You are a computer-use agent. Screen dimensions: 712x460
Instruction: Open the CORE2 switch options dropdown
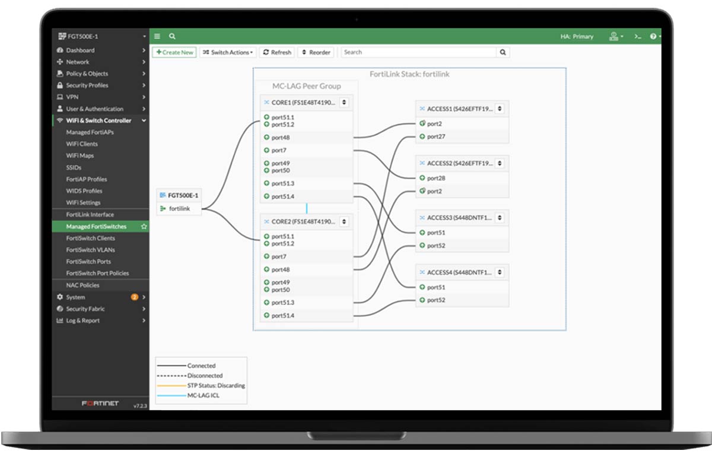344,221
